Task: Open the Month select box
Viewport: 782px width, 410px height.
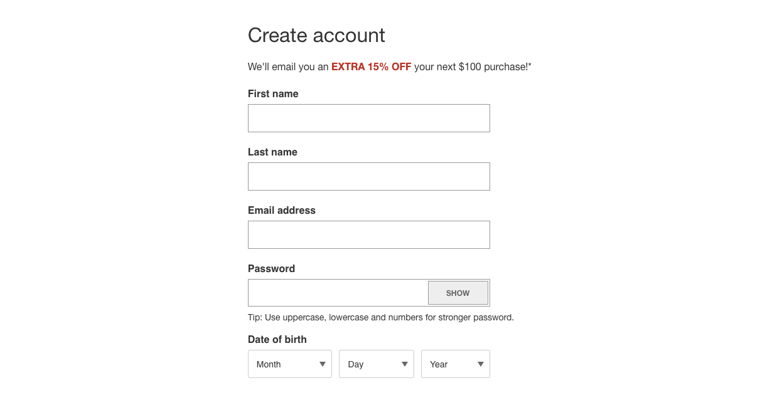Action: pyautogui.click(x=290, y=364)
